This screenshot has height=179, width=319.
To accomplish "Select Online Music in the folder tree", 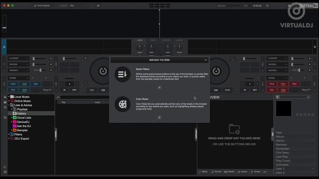I will (x=22, y=101).
